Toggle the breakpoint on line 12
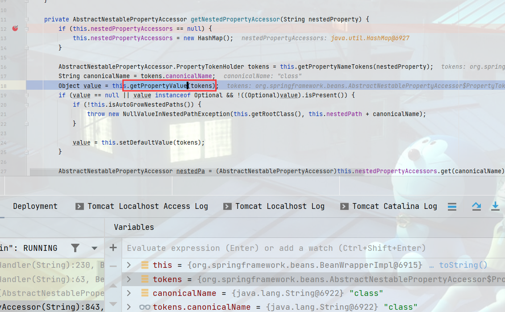This screenshot has height=312, width=505. 15,28
